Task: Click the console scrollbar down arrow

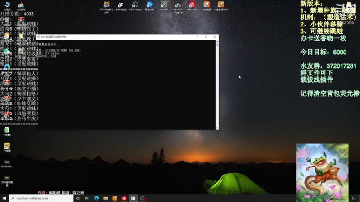Action: tap(217, 128)
